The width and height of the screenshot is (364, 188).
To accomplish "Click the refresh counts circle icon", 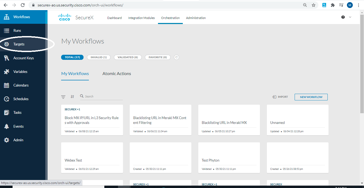I will click(x=176, y=57).
